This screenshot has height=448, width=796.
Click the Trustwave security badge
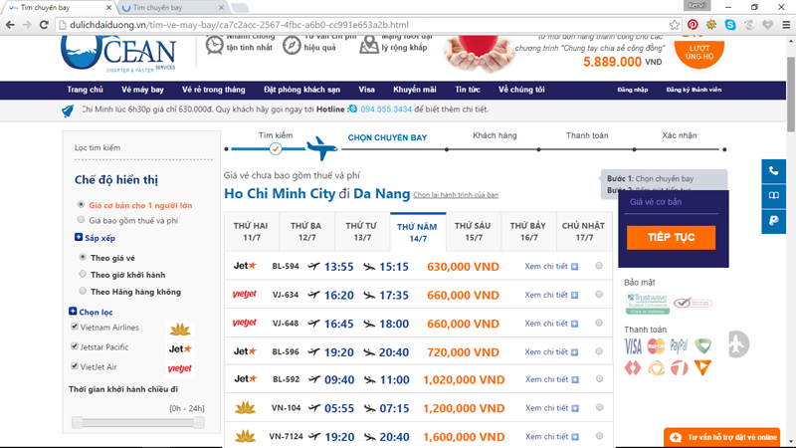click(648, 304)
